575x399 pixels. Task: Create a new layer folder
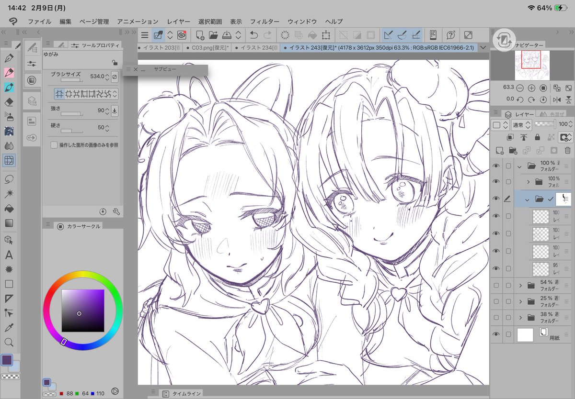[513, 150]
